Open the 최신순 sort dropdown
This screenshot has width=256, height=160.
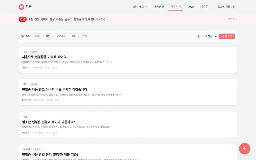click(x=210, y=36)
